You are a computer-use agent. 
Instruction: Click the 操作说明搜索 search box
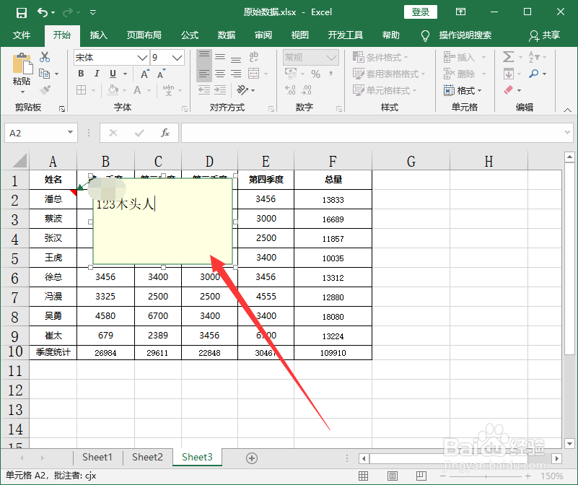click(465, 35)
